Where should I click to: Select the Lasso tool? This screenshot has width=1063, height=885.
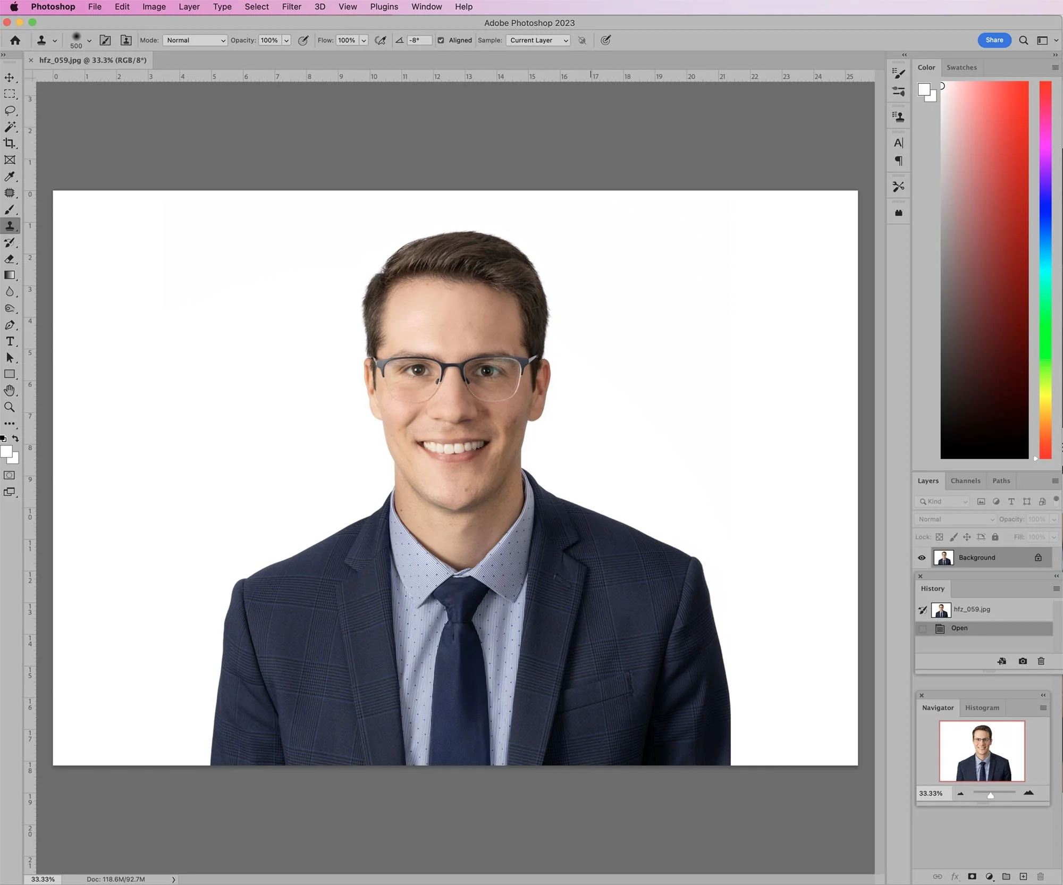[x=10, y=111]
